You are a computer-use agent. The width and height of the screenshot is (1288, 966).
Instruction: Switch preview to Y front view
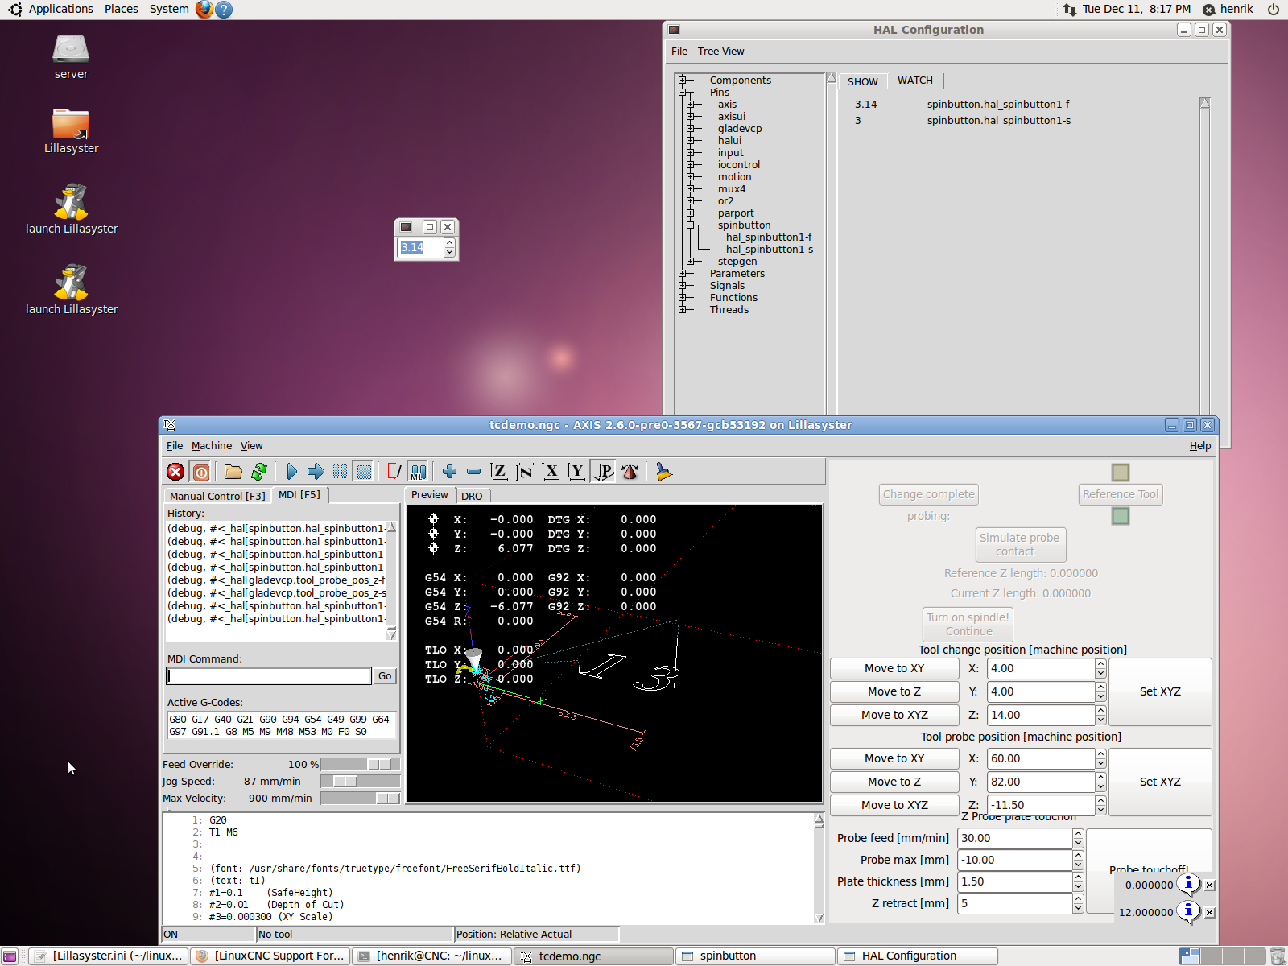[576, 472]
